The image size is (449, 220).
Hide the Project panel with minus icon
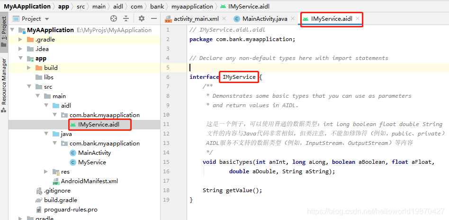coord(154,19)
